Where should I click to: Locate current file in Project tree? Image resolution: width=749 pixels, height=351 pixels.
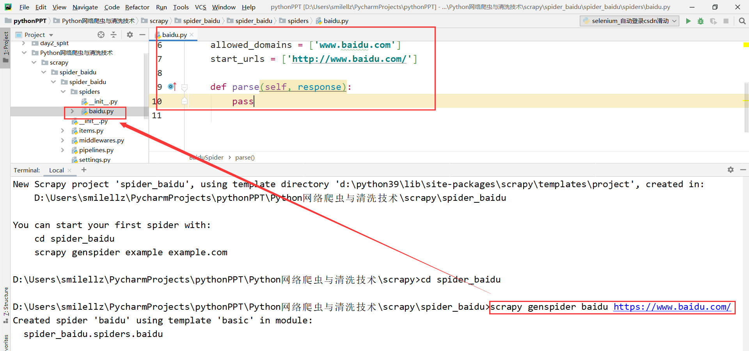[x=101, y=35]
